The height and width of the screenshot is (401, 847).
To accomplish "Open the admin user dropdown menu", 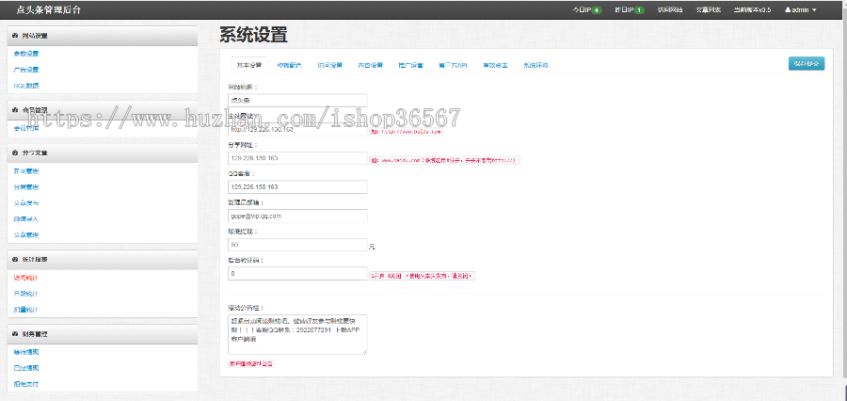I will (801, 9).
